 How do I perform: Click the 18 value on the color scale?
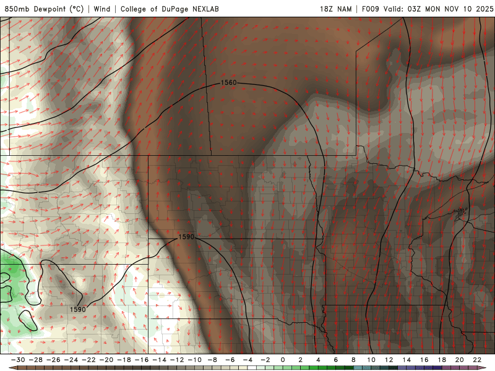pyautogui.click(x=442, y=360)
